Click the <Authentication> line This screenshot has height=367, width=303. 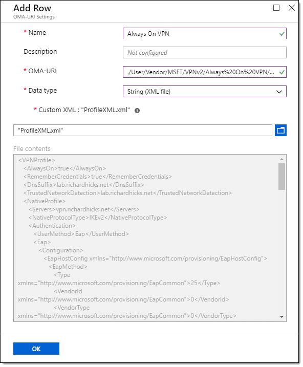click(x=52, y=226)
